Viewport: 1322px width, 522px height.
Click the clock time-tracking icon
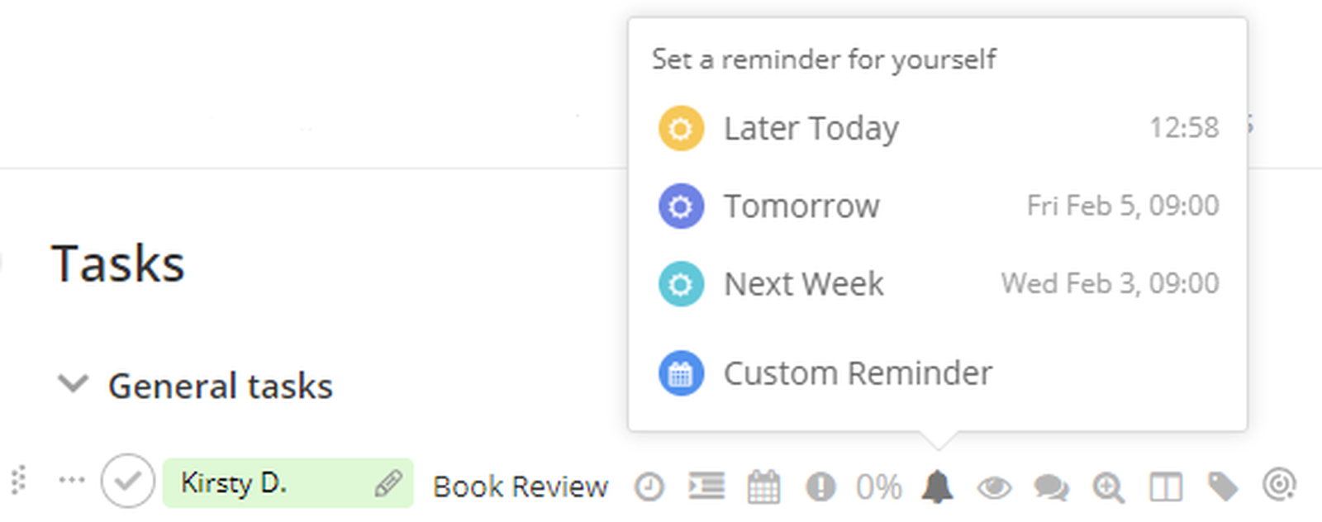pos(649,486)
